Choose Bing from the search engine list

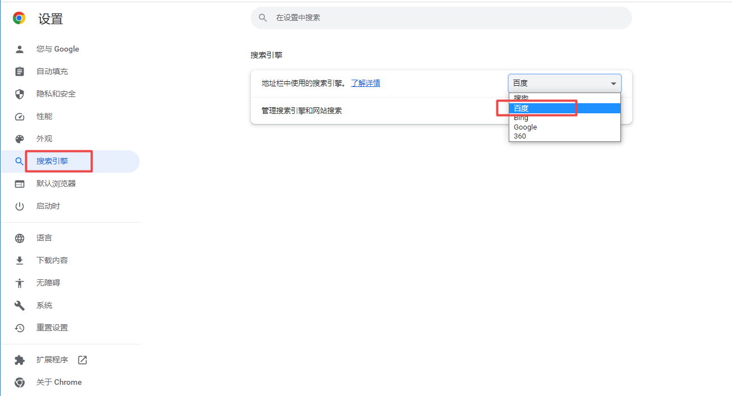[565, 118]
